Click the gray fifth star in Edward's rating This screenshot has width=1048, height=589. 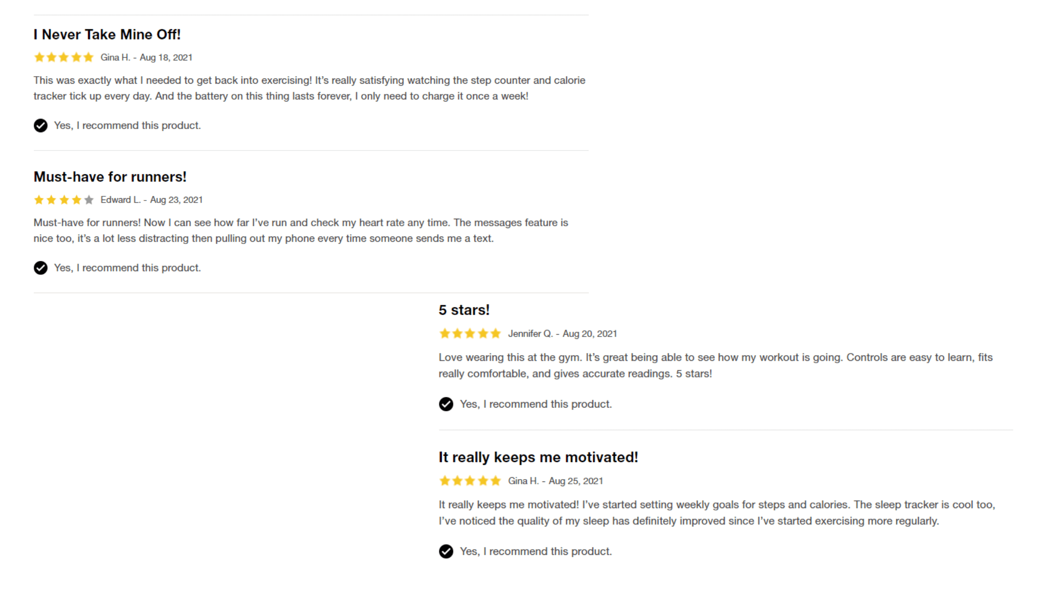pos(89,200)
